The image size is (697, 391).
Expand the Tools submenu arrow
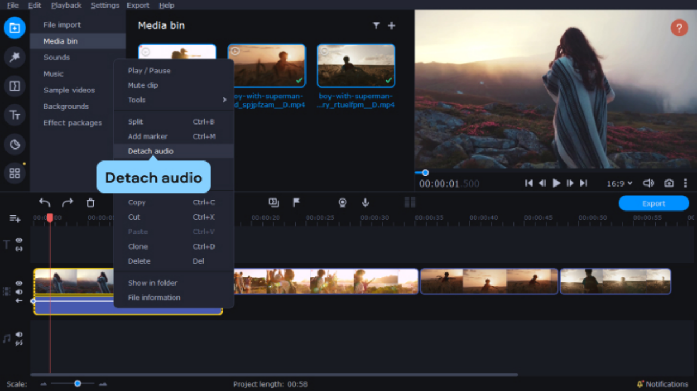224,100
